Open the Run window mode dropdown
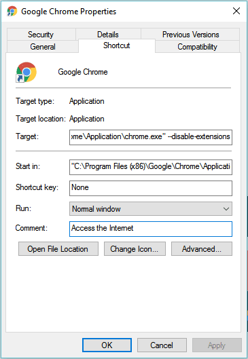This screenshot has height=359, width=248. 151,208
